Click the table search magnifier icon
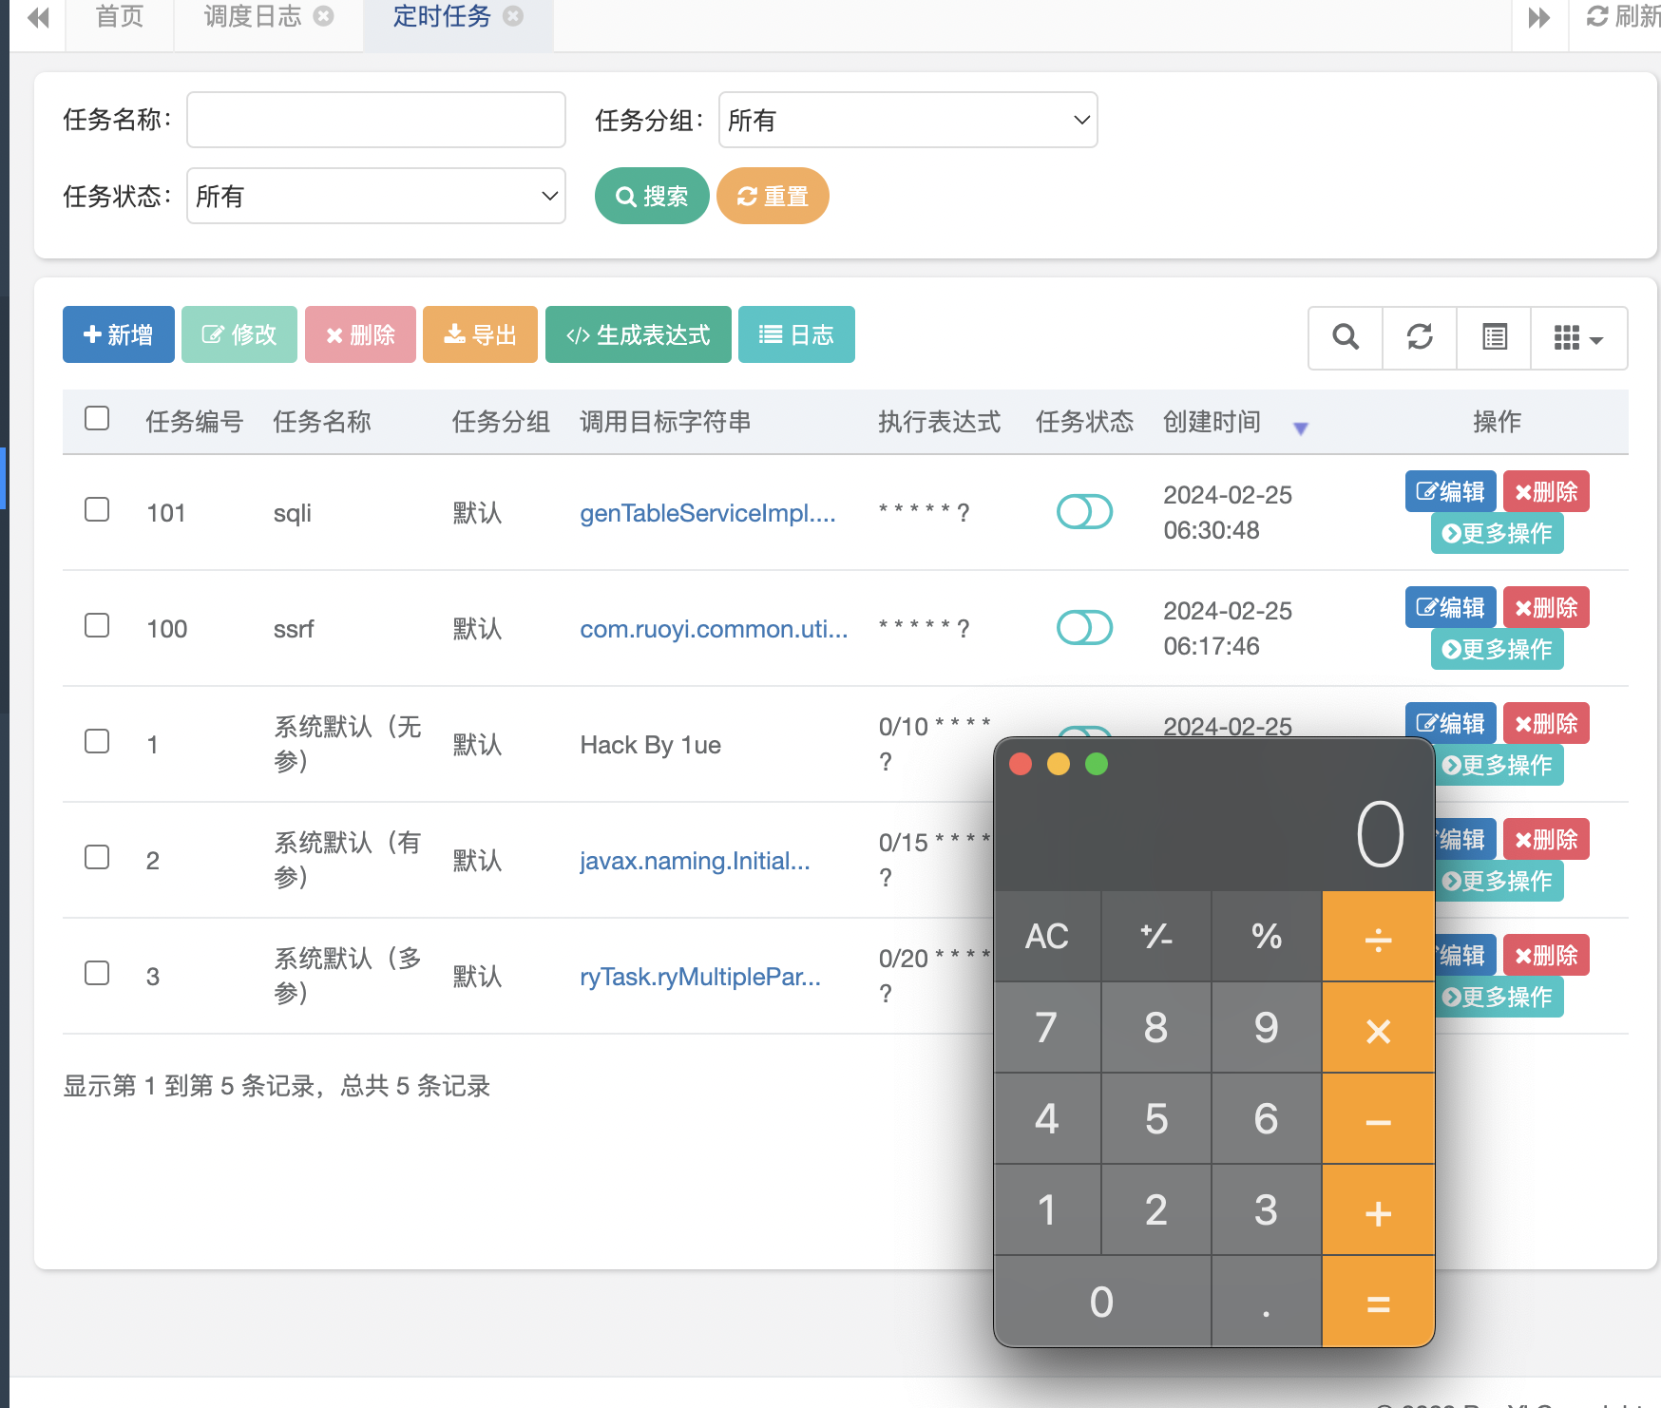The width and height of the screenshot is (1661, 1408). click(1345, 337)
